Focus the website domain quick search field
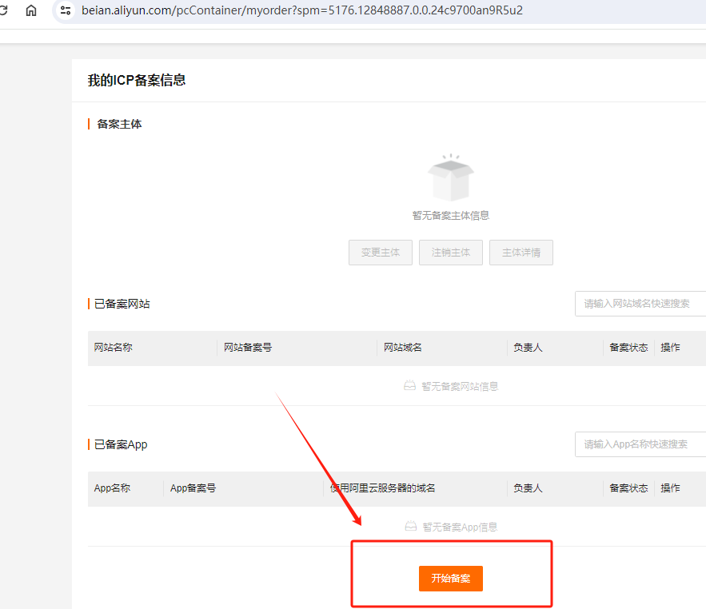706x609 pixels. (640, 304)
